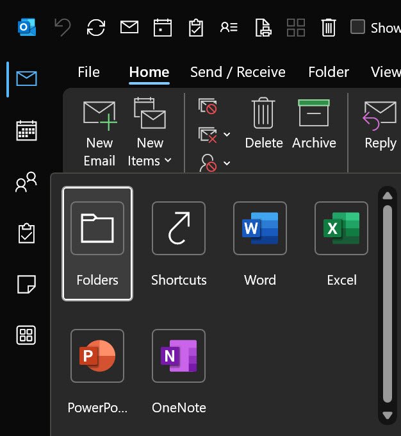Click the flyout scrollbar down arrow
Image resolution: width=401 pixels, height=436 pixels.
point(388,415)
